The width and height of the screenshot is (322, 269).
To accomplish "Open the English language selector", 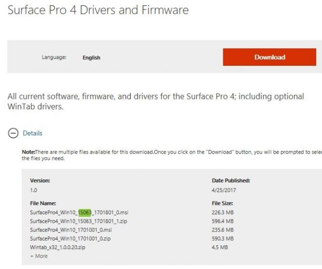I will (91, 57).
